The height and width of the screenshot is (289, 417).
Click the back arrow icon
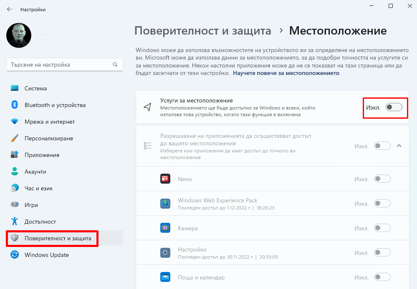[10, 9]
